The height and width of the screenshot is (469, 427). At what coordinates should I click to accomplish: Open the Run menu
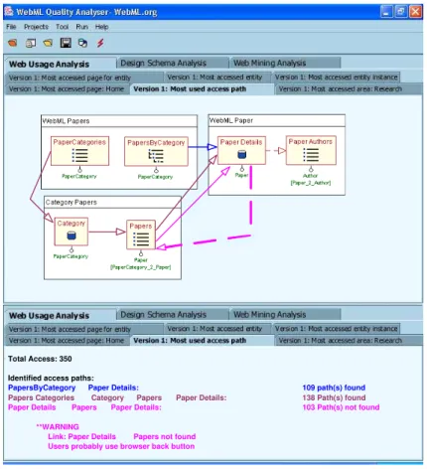81,27
